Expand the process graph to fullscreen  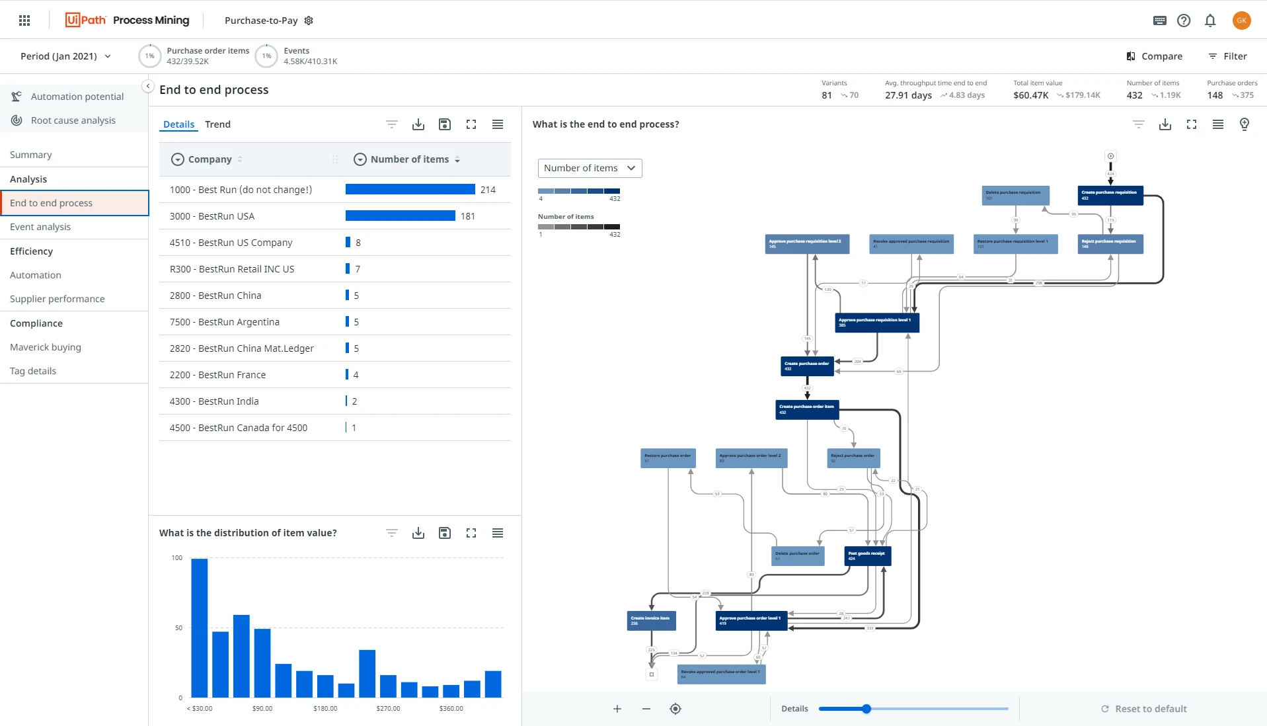[x=1192, y=124]
